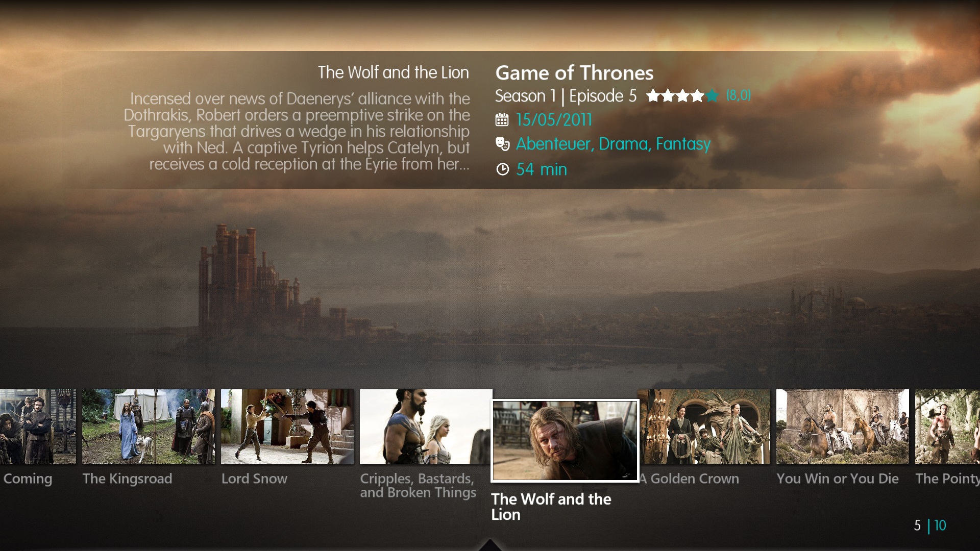The height and width of the screenshot is (551, 980).
Task: Select The Kingsroad episode thumbnail
Action: click(x=149, y=427)
